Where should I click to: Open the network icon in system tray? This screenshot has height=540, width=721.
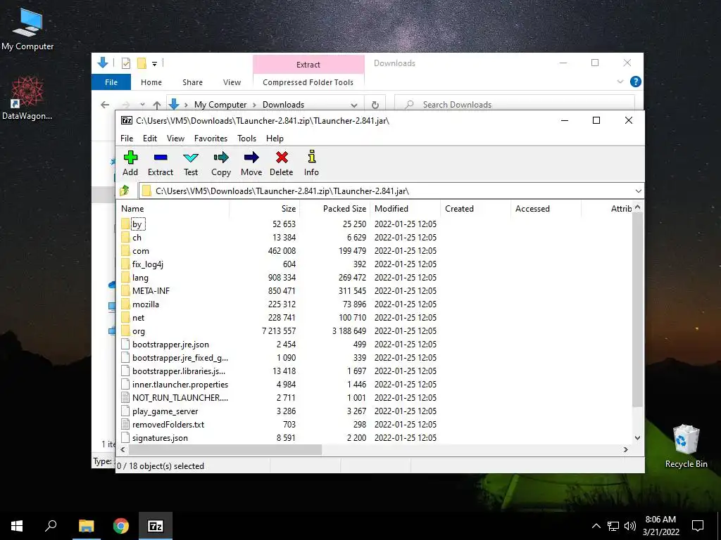tap(613, 526)
